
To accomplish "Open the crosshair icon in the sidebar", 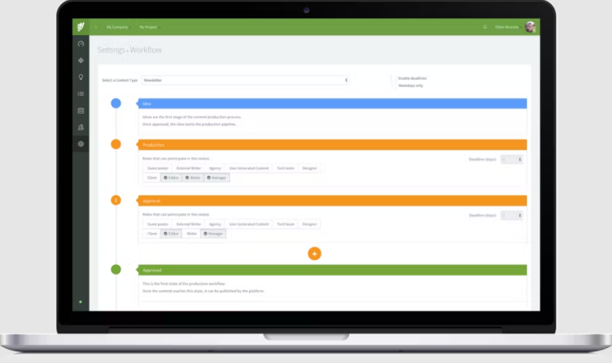I will [81, 61].
